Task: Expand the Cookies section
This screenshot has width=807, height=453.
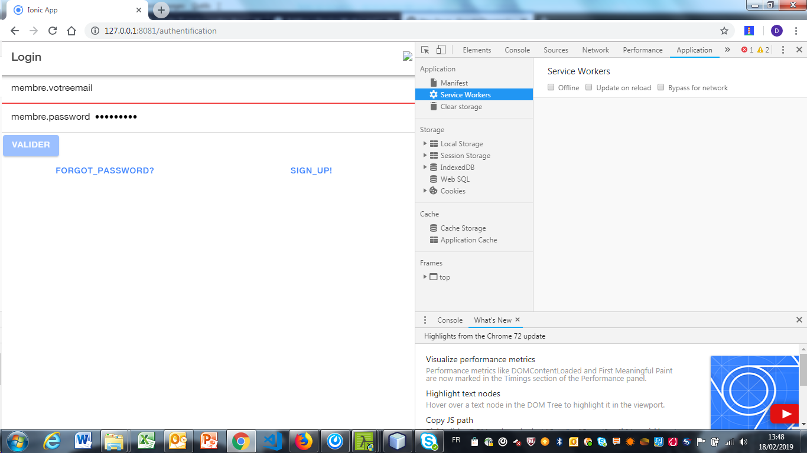Action: [425, 191]
